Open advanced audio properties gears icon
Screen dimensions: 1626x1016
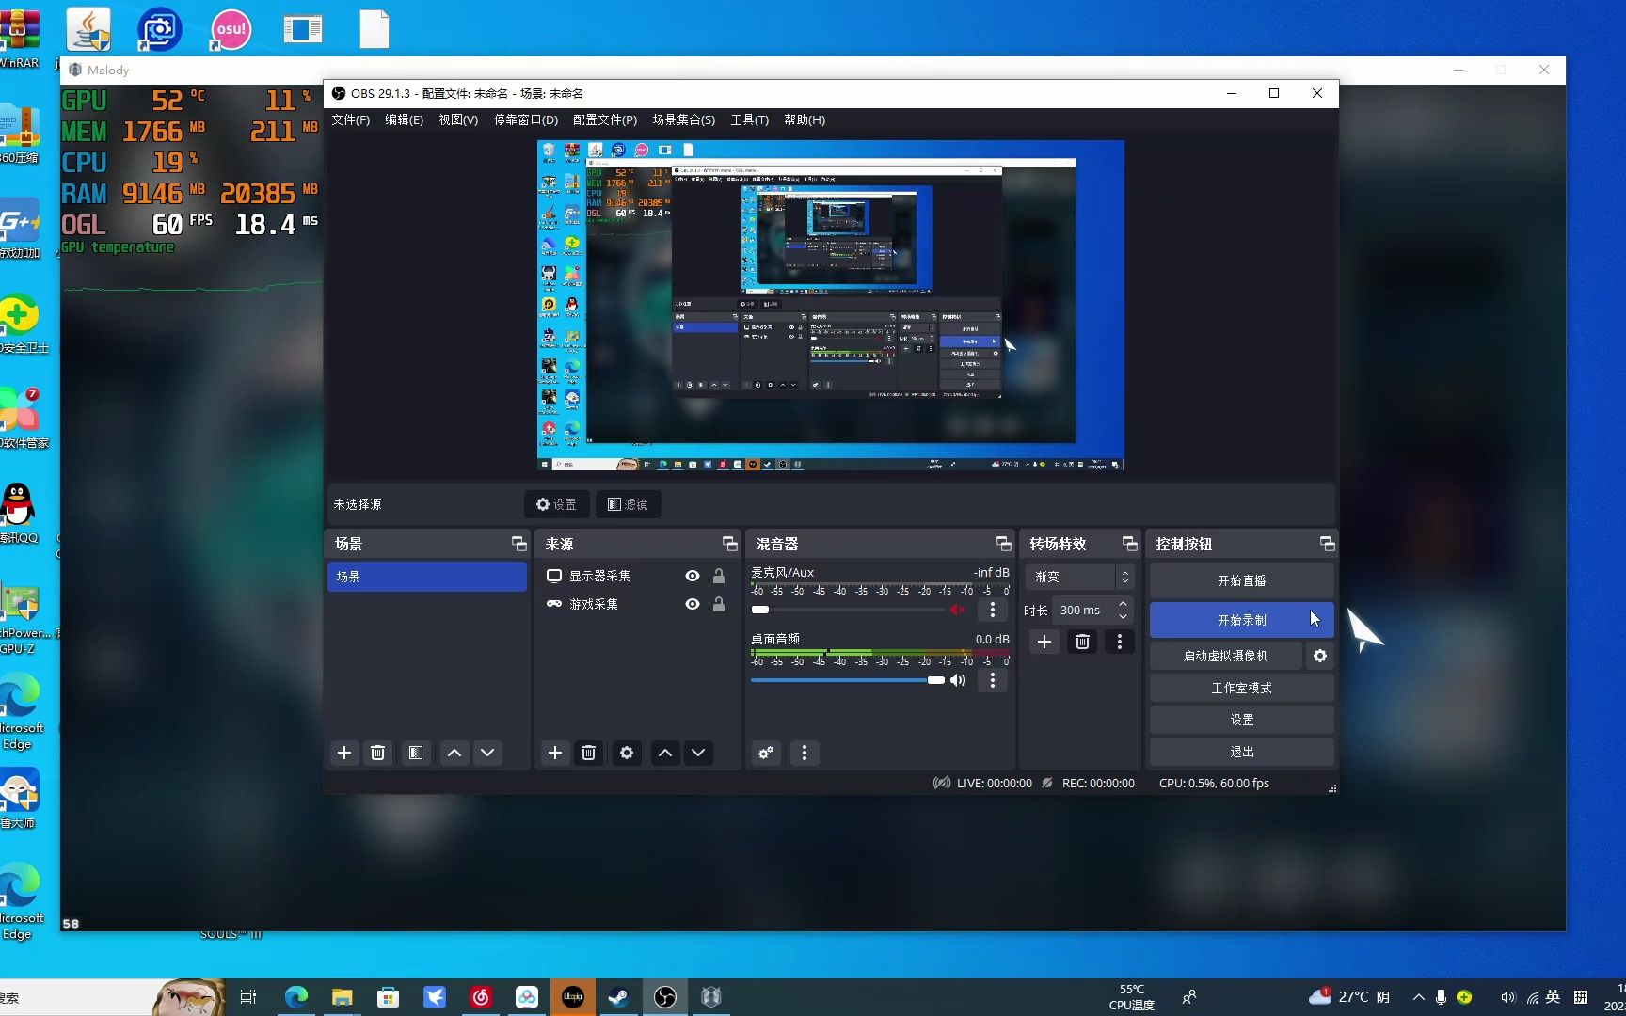pyautogui.click(x=766, y=753)
